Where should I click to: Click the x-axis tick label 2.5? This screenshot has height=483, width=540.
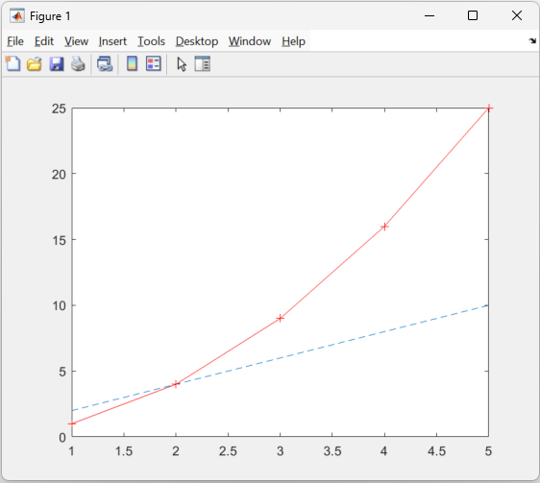(228, 451)
